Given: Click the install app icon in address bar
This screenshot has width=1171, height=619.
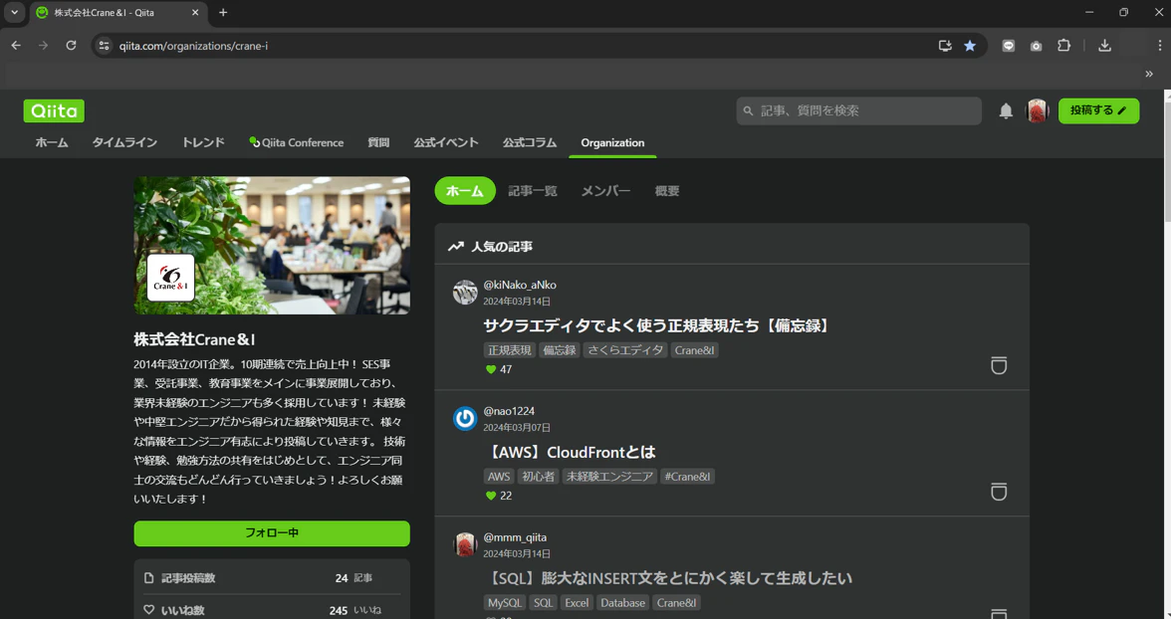Looking at the screenshot, I should pos(945,46).
